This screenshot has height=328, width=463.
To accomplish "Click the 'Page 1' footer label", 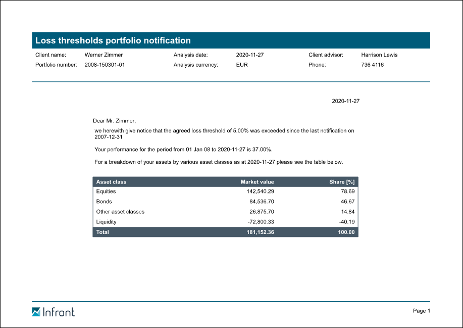I will coord(421,311).
